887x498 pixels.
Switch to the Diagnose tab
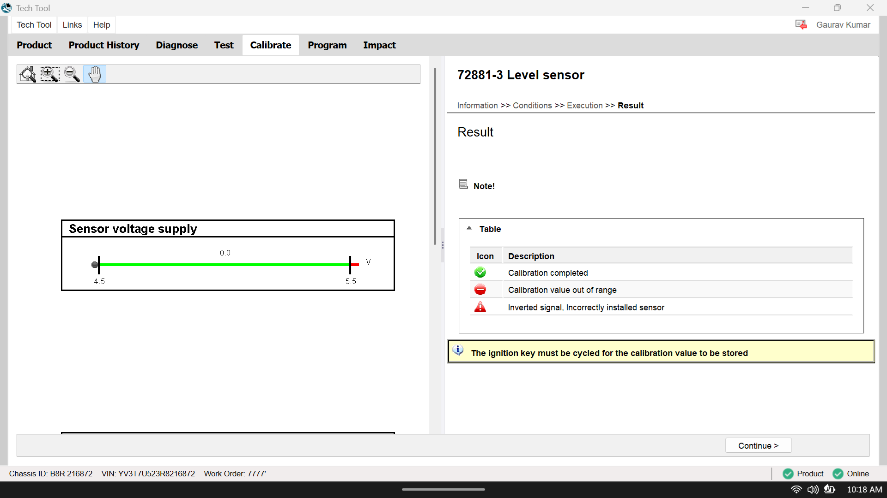click(x=177, y=45)
